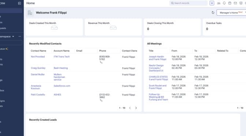Click the Feb 19, 2026 03:30 PM To cell
Viewport: 246px width, 136px height.
(201, 67)
